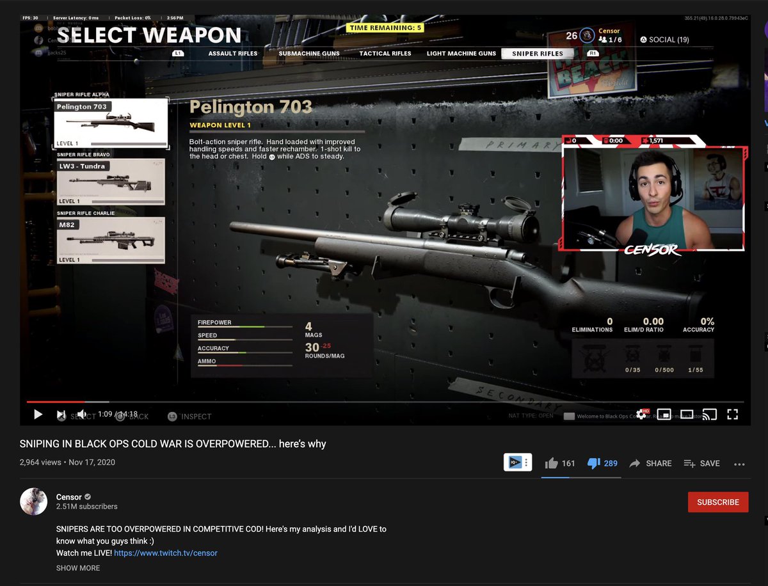The width and height of the screenshot is (768, 586).
Task: Click the dislike count 289
Action: click(611, 463)
